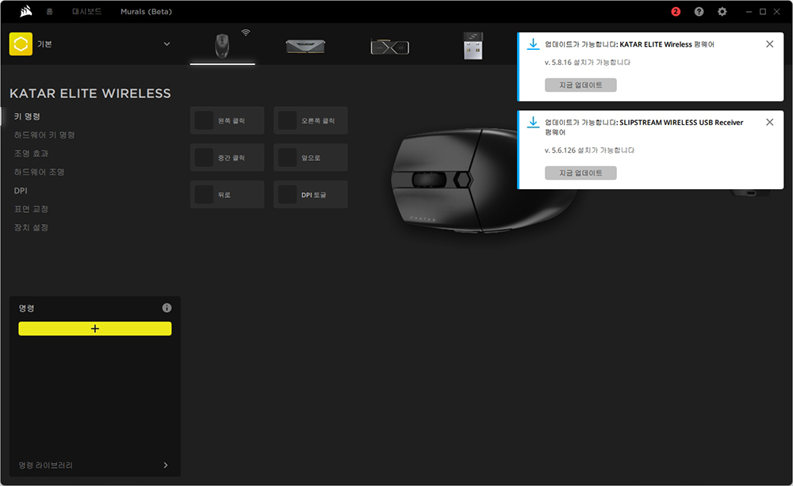Image resolution: width=793 pixels, height=486 pixels.
Task: Add a new command with plus button
Action: (x=95, y=328)
